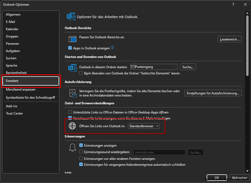Open Einstellungen für AutoArchivierung
251x183 pixels.
[x=213, y=93]
